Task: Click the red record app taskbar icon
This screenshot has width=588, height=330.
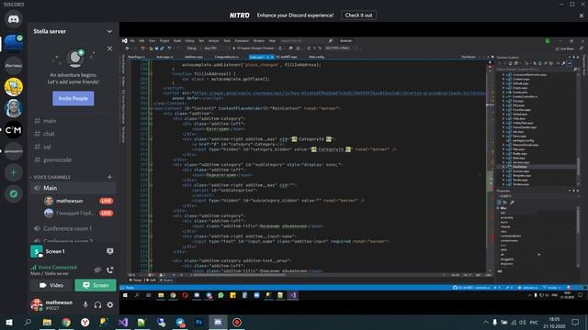Action: tap(237, 322)
